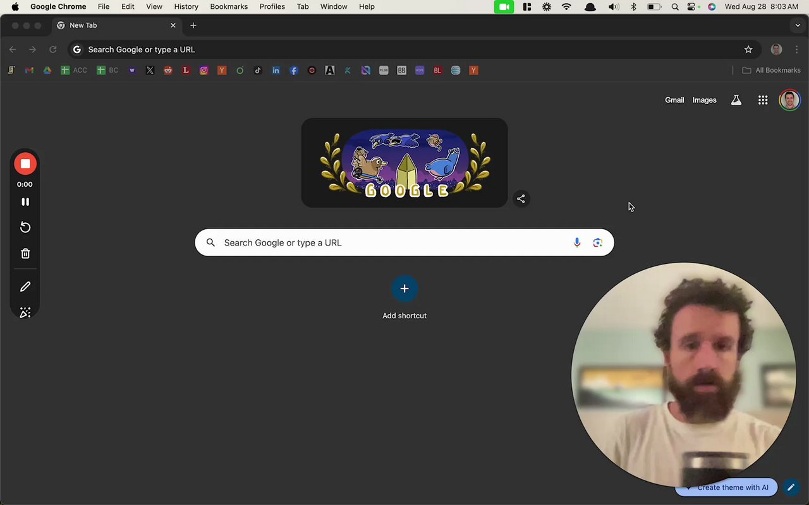Open the Profiles menu
809x505 pixels.
click(x=272, y=6)
